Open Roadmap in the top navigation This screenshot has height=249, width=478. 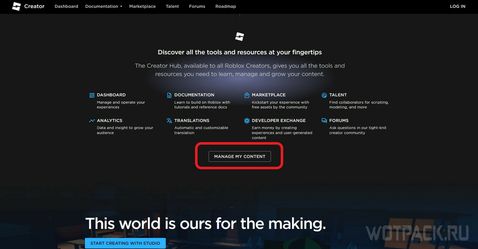(226, 6)
